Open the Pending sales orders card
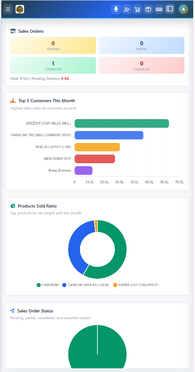This screenshot has height=372, width=195. click(x=53, y=45)
